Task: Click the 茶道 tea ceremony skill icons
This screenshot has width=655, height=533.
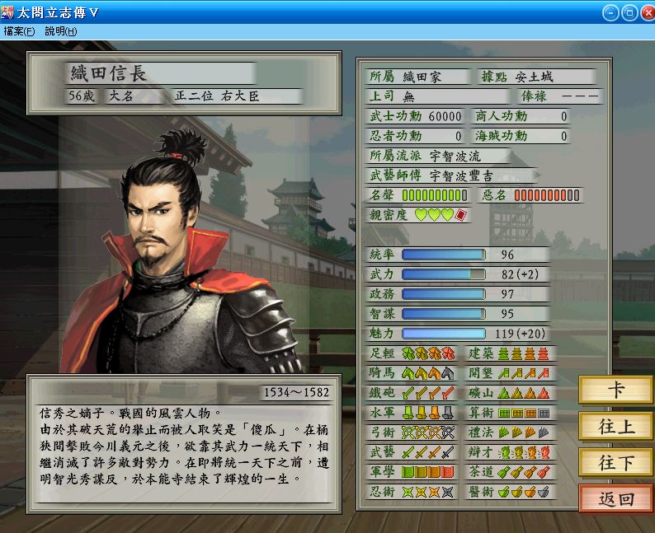Action: 524,472
